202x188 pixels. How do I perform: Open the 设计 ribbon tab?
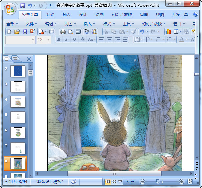click(x=83, y=15)
